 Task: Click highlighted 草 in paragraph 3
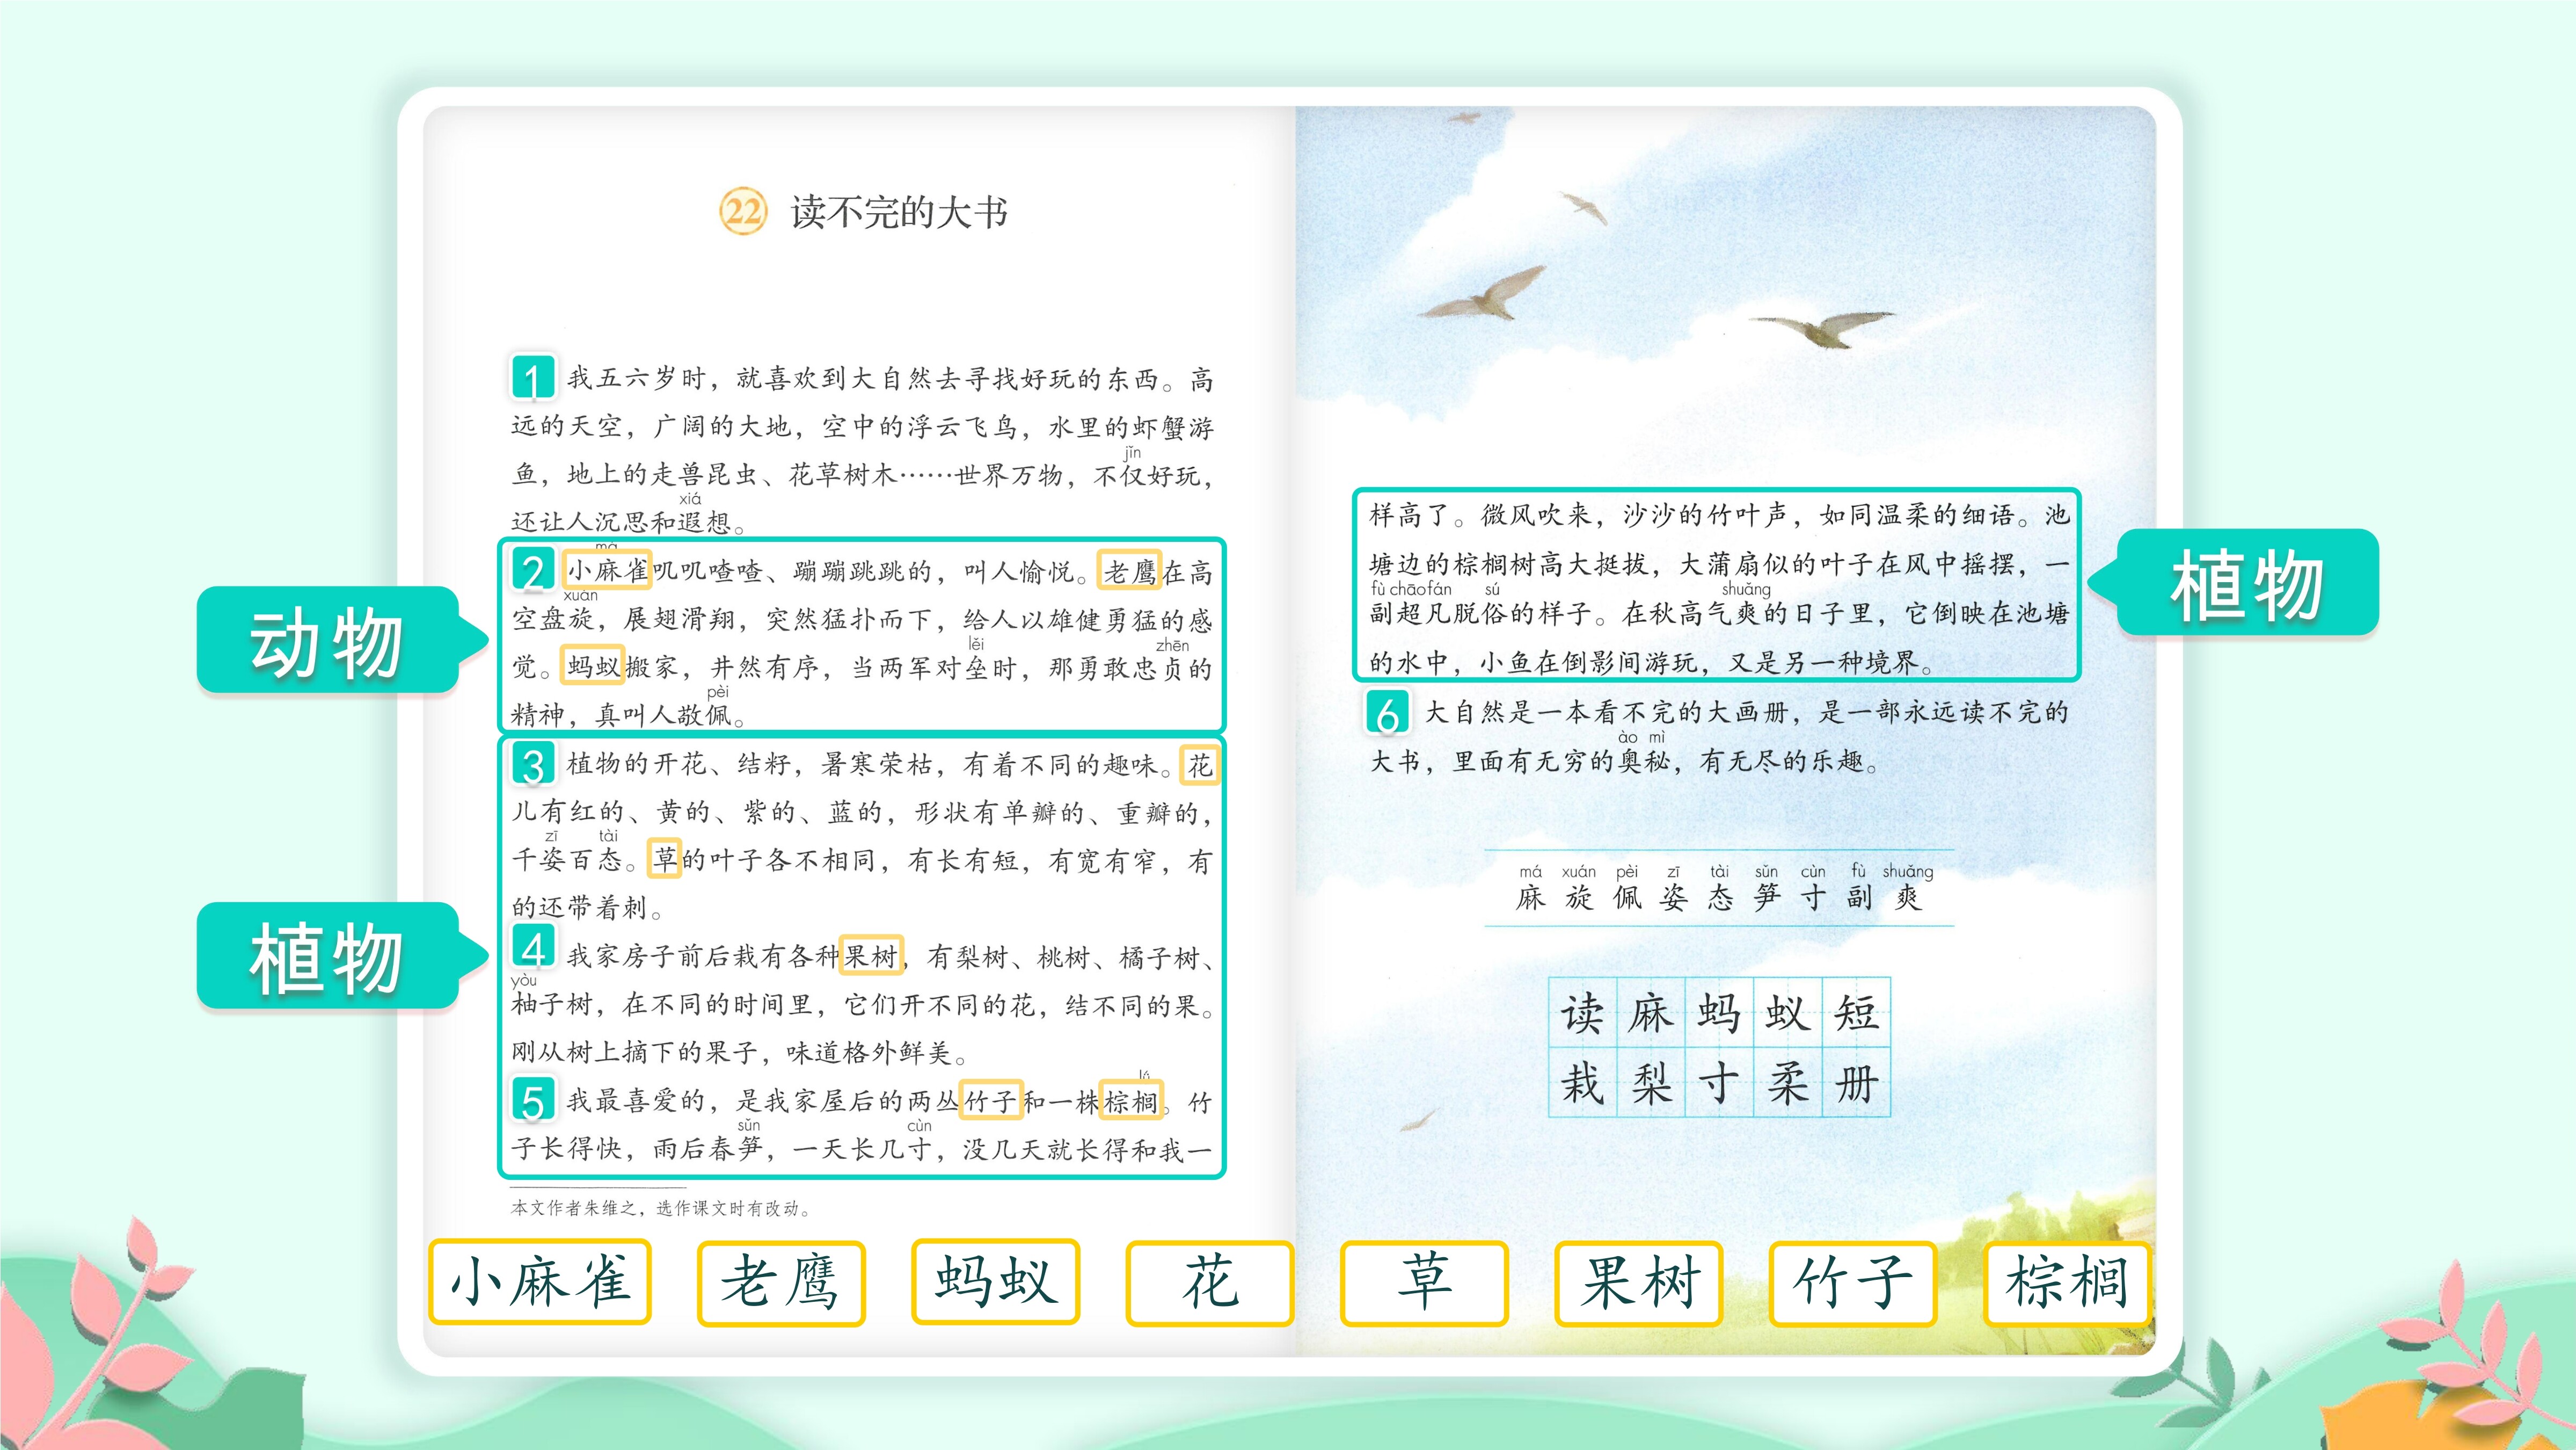click(x=664, y=858)
